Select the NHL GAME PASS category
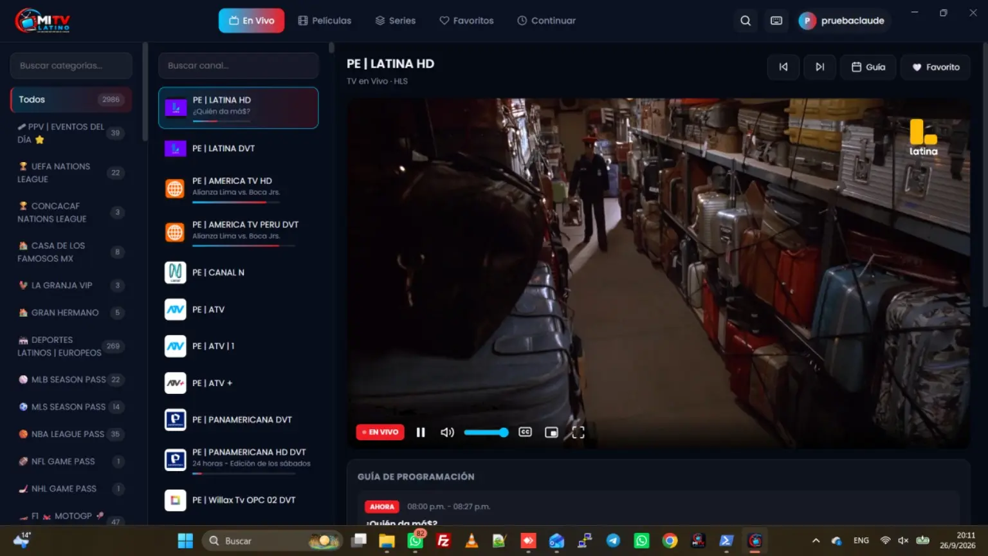Screen dimensions: 988x556 (x=71, y=489)
